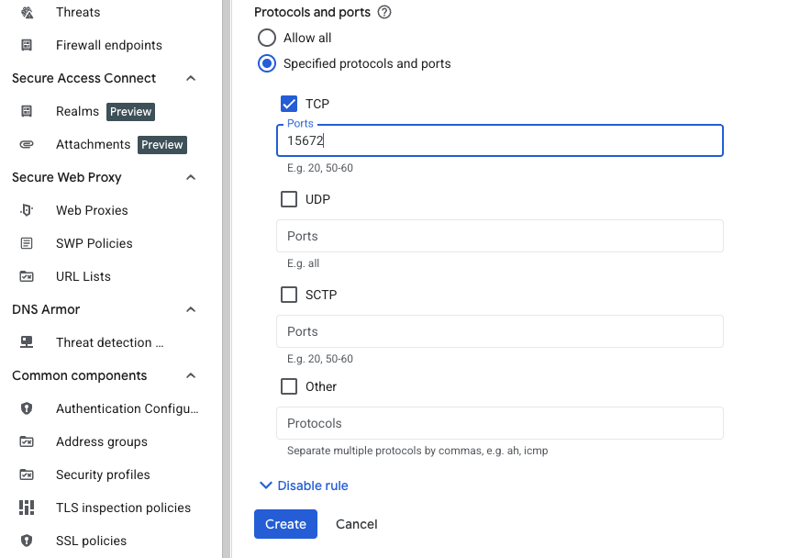This screenshot has height=558, width=800.
Task: Select the Web Proxies icon
Action: tap(25, 210)
